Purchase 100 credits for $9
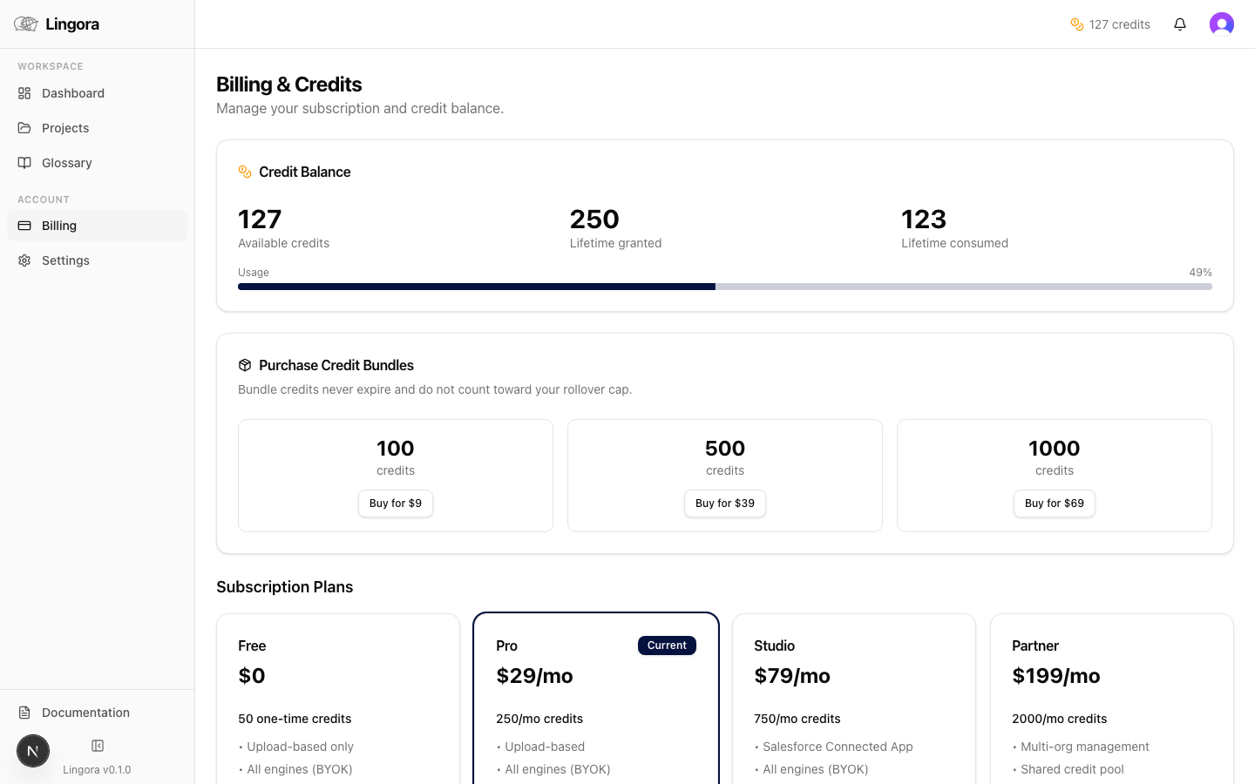Screen dimensions: 1255x784 [395, 504]
